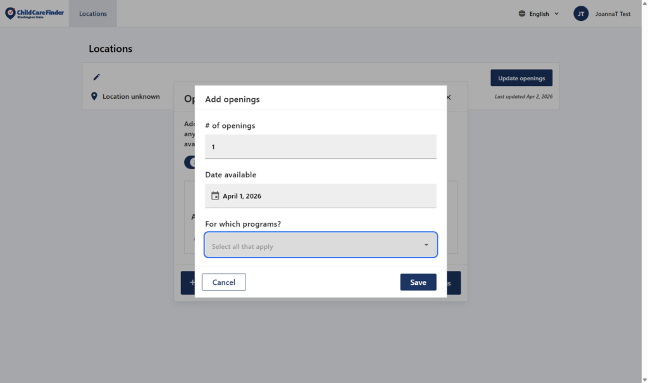648x383 pixels.
Task: Close the dialog behind with the X
Action: (x=449, y=97)
